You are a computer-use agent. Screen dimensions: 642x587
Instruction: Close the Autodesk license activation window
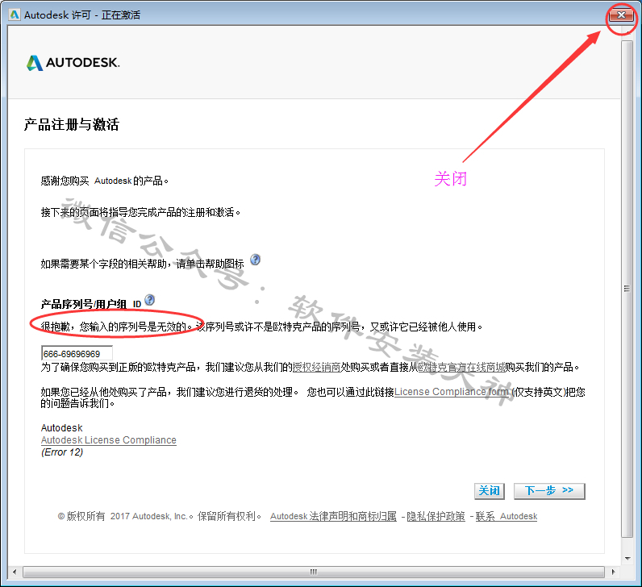[621, 15]
